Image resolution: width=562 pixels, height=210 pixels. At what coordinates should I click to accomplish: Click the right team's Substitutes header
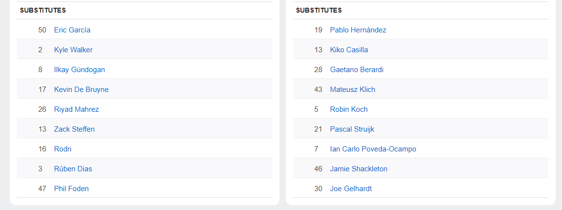coord(319,10)
